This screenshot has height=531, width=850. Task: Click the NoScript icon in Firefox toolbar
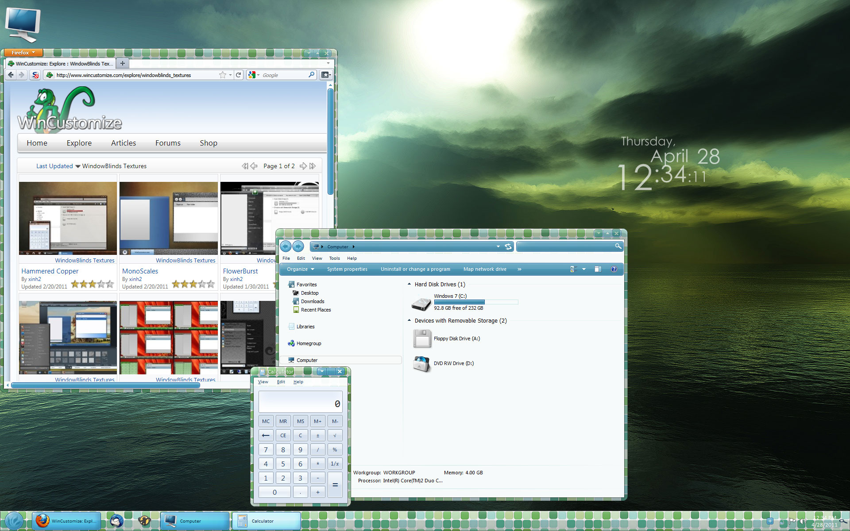pos(35,75)
